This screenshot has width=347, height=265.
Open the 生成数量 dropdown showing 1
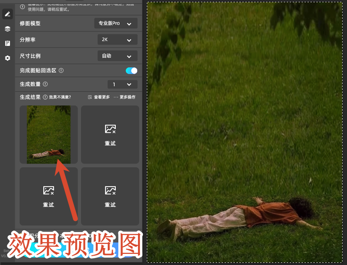click(x=122, y=84)
